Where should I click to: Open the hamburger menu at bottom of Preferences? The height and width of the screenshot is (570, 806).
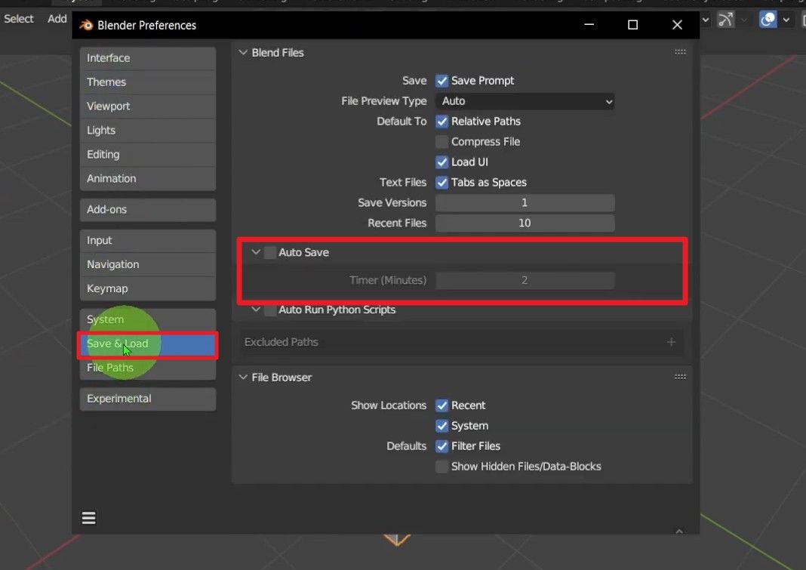point(88,517)
